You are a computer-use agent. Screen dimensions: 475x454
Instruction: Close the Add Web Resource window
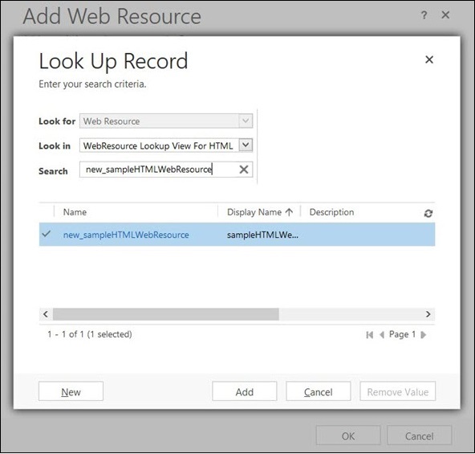pyautogui.click(x=445, y=14)
